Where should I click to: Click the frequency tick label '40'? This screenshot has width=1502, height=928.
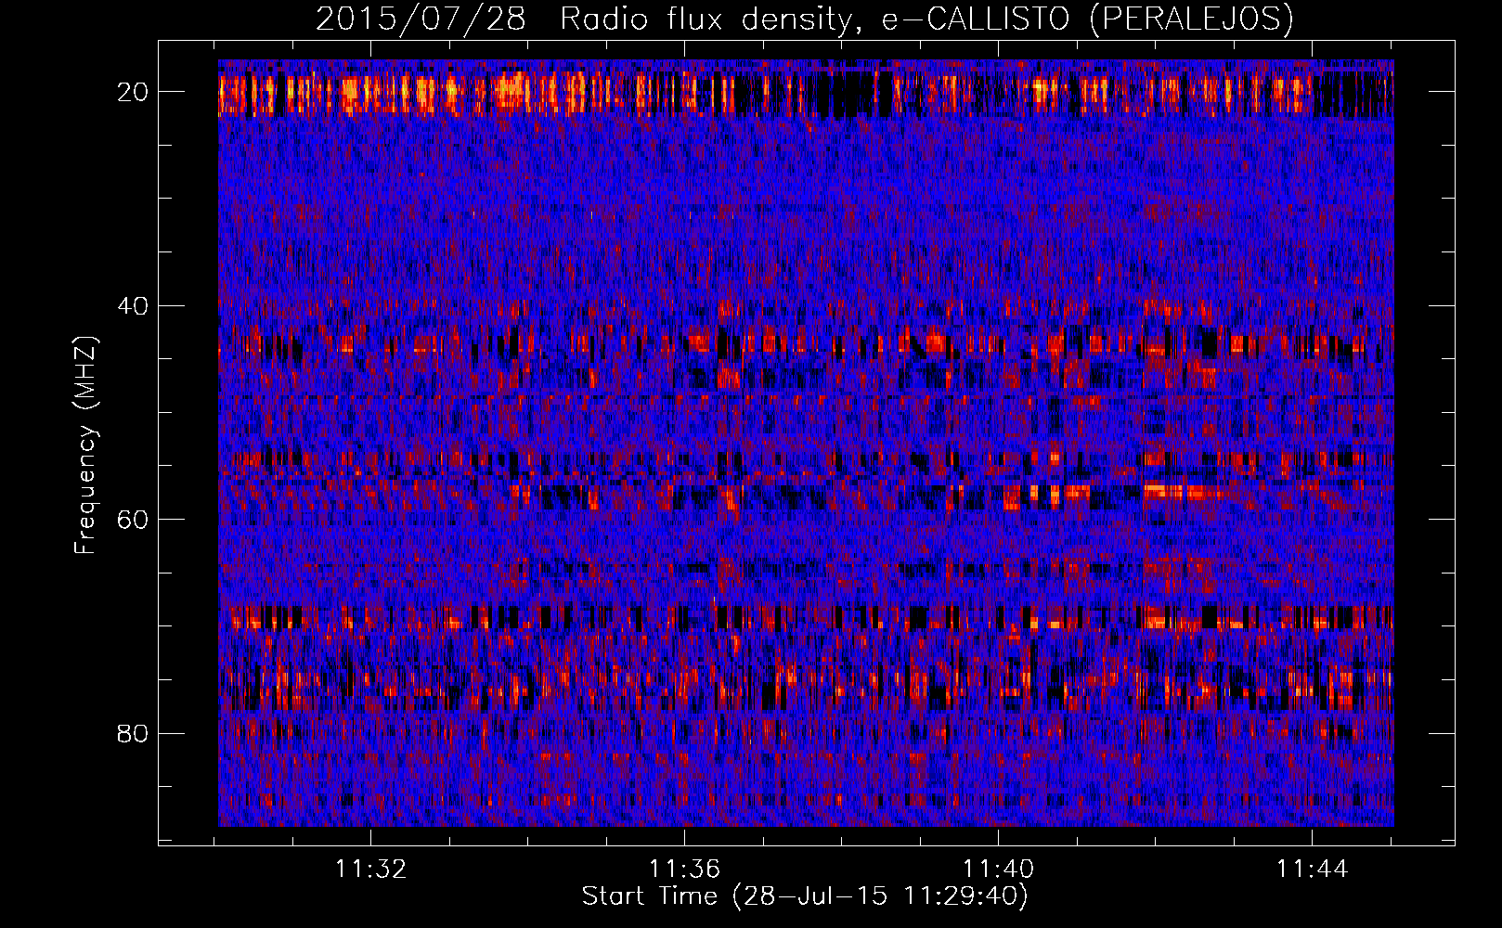pyautogui.click(x=134, y=305)
